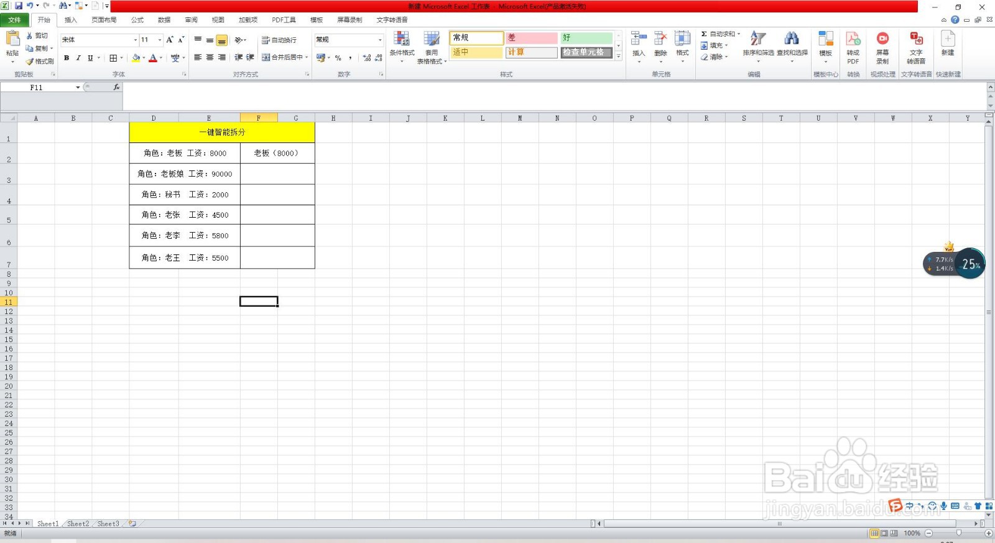
Task: Toggle the highlighted middle vertical alignment button
Action: click(222, 40)
